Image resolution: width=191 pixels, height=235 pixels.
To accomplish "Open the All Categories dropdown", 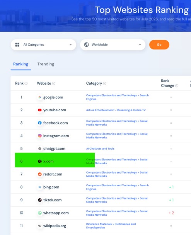I will tap(43, 45).
